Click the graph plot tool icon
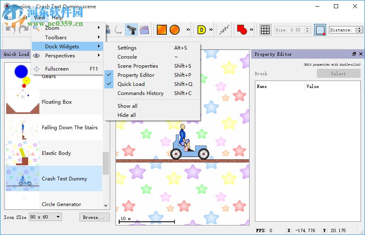The width and height of the screenshot is (365, 235). (x=144, y=30)
